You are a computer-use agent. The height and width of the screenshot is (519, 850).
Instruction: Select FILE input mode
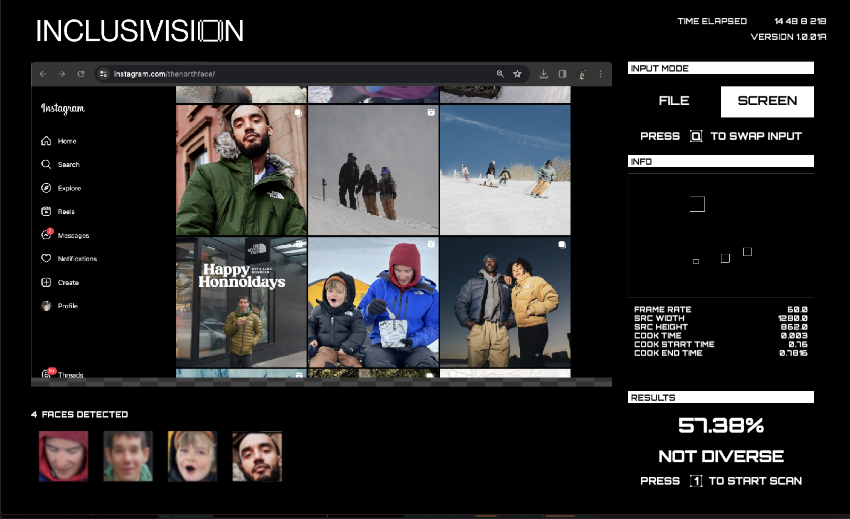coord(674,101)
